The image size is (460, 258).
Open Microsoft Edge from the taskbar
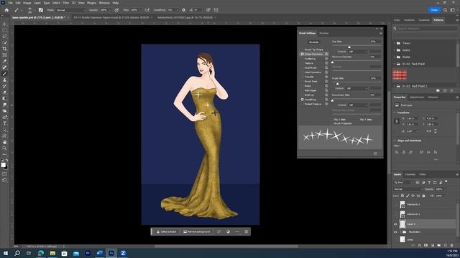[x=41, y=253]
